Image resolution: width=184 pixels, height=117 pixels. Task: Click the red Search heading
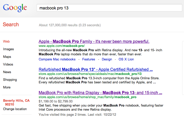(x=11, y=24)
